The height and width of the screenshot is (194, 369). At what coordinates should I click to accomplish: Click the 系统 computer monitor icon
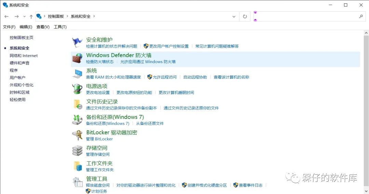point(77,74)
